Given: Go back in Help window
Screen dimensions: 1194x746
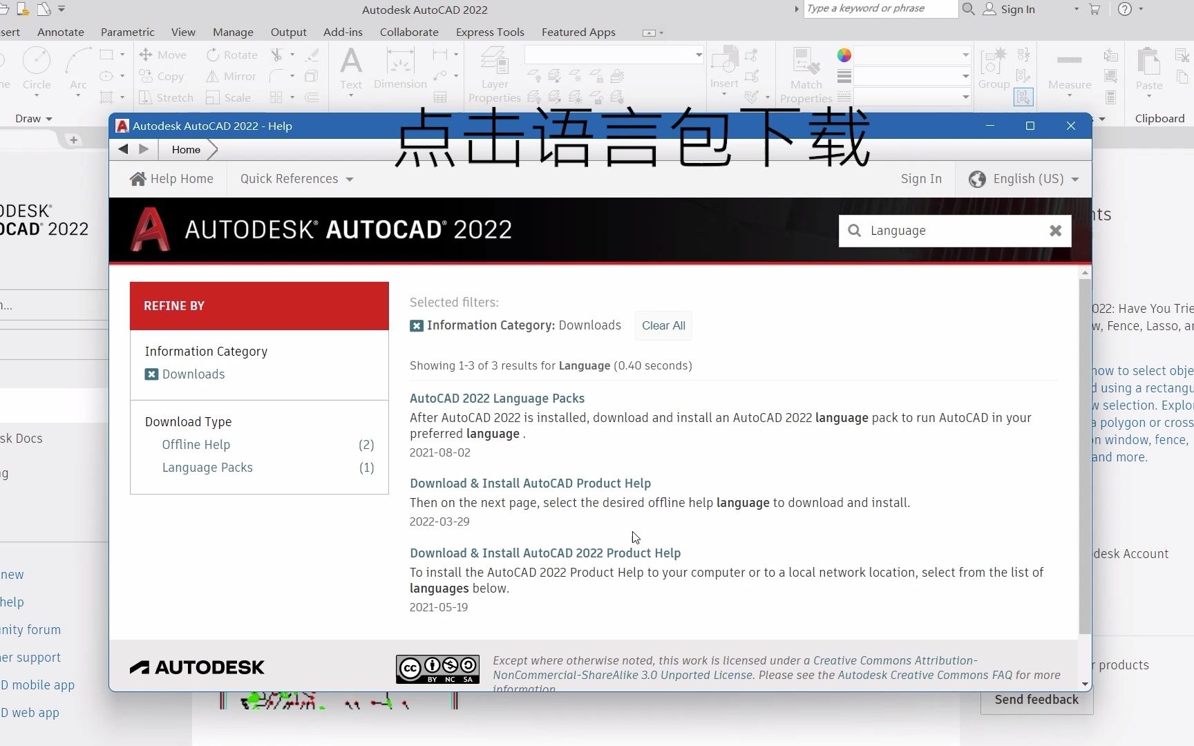Looking at the screenshot, I should [123, 149].
